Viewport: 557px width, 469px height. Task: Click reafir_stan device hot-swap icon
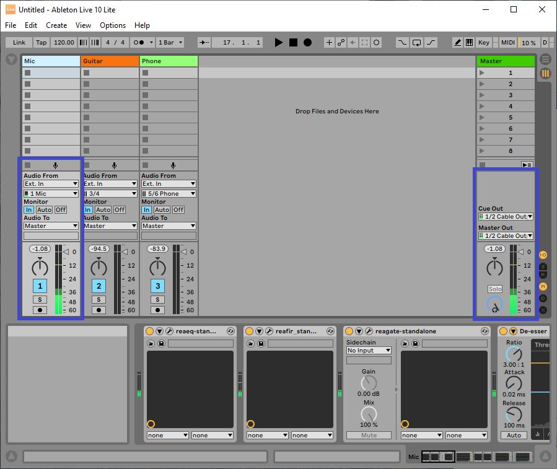[330, 331]
